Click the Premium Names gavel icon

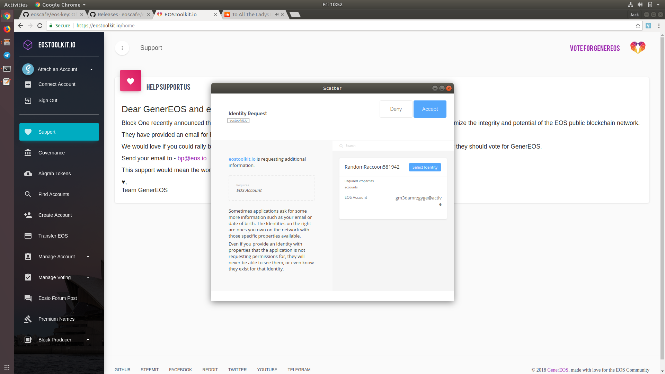[28, 319]
